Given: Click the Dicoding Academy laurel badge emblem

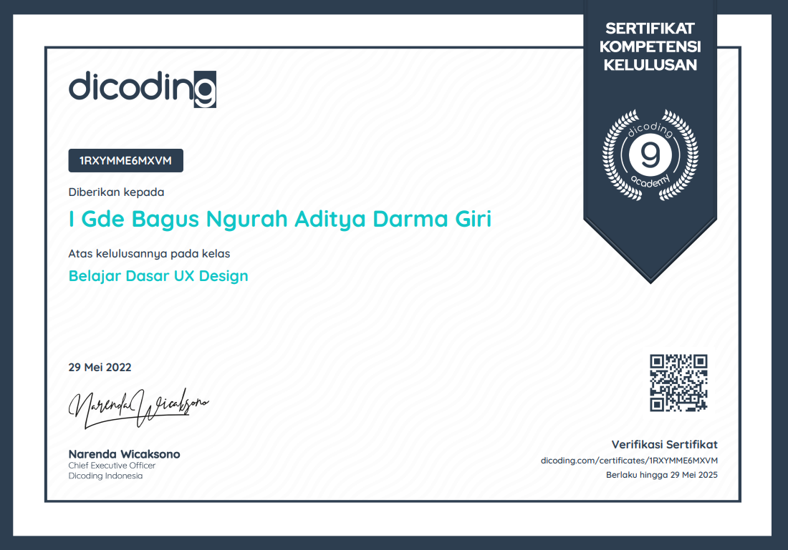Looking at the screenshot, I should pos(650,155).
